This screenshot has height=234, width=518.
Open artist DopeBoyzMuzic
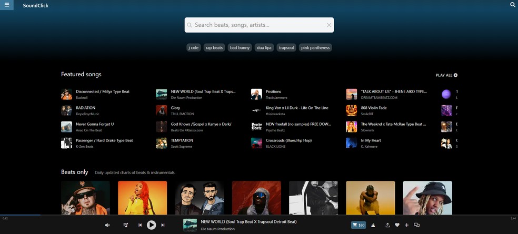click(x=87, y=114)
